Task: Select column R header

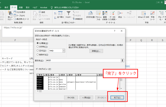Action: 152,40
